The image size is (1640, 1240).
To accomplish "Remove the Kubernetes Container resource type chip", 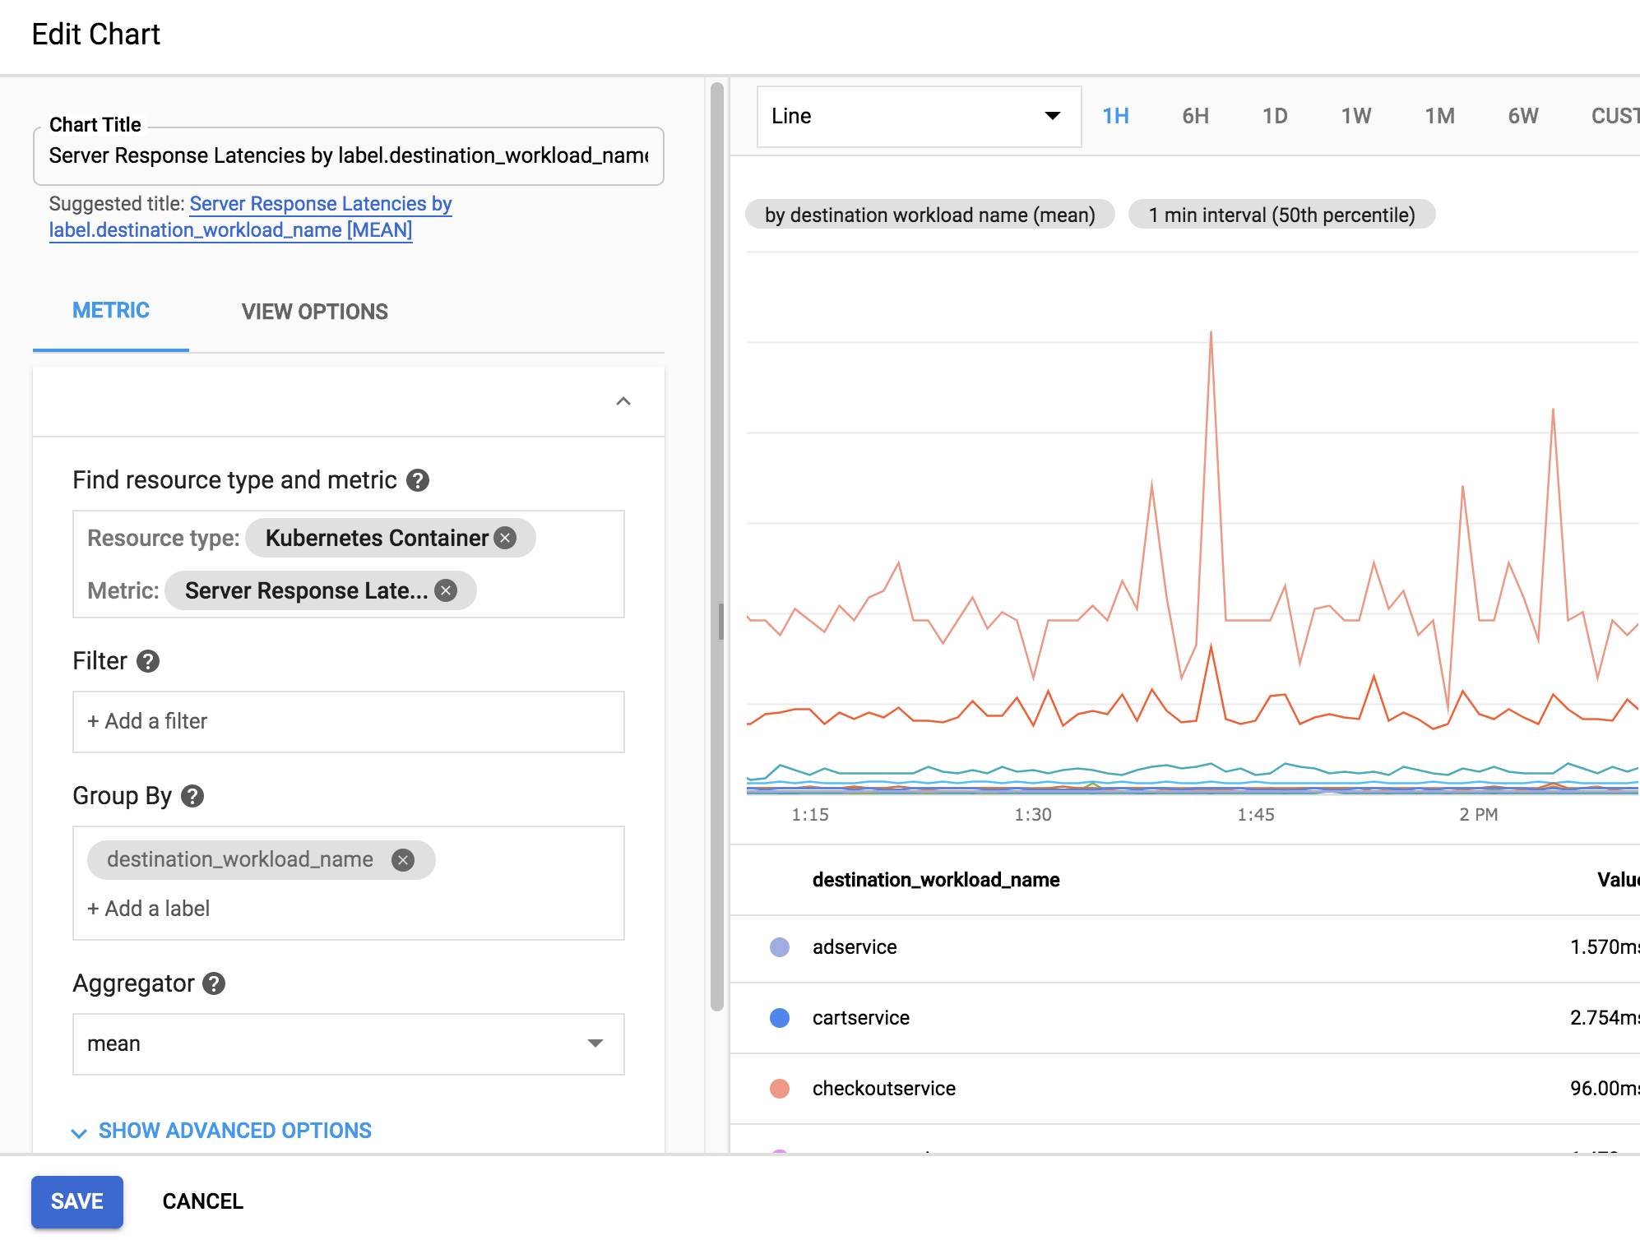I will coord(505,538).
